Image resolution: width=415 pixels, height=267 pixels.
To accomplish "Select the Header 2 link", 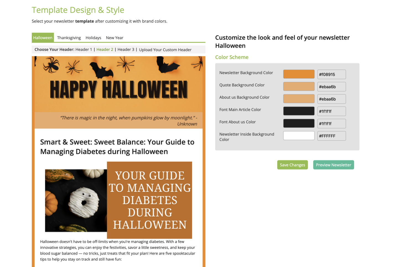I will point(105,50).
